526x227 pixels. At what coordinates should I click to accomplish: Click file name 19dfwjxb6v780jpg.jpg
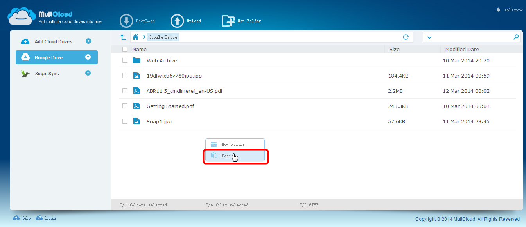coord(174,76)
